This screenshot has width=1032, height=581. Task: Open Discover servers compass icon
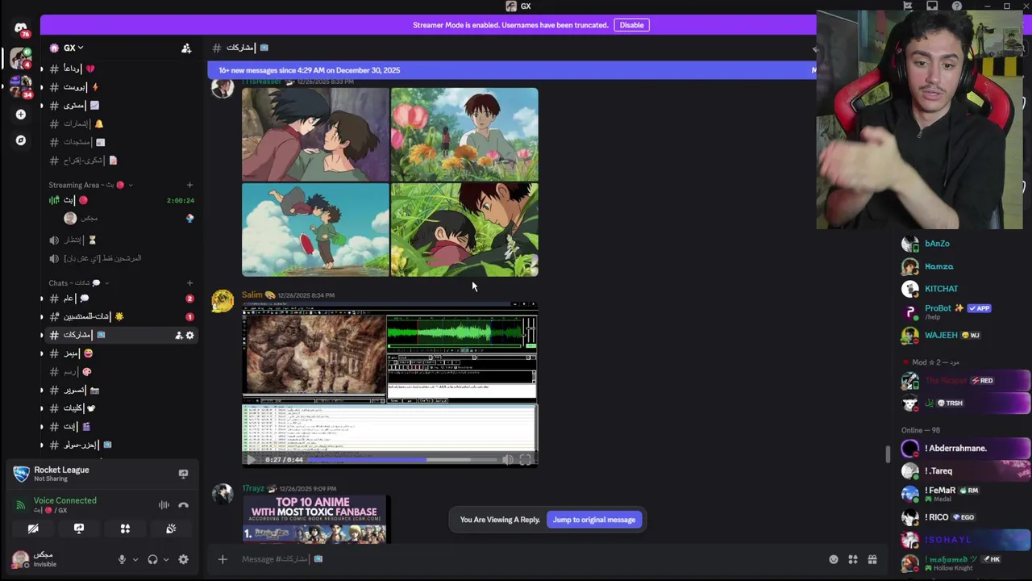click(x=20, y=140)
